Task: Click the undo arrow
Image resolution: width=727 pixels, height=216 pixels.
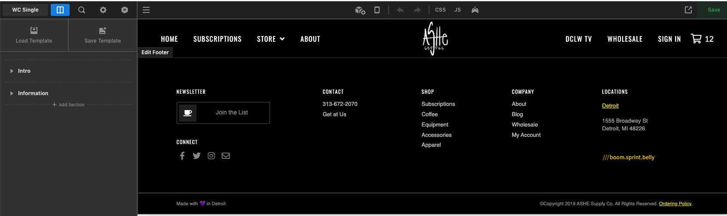Action: point(400,10)
